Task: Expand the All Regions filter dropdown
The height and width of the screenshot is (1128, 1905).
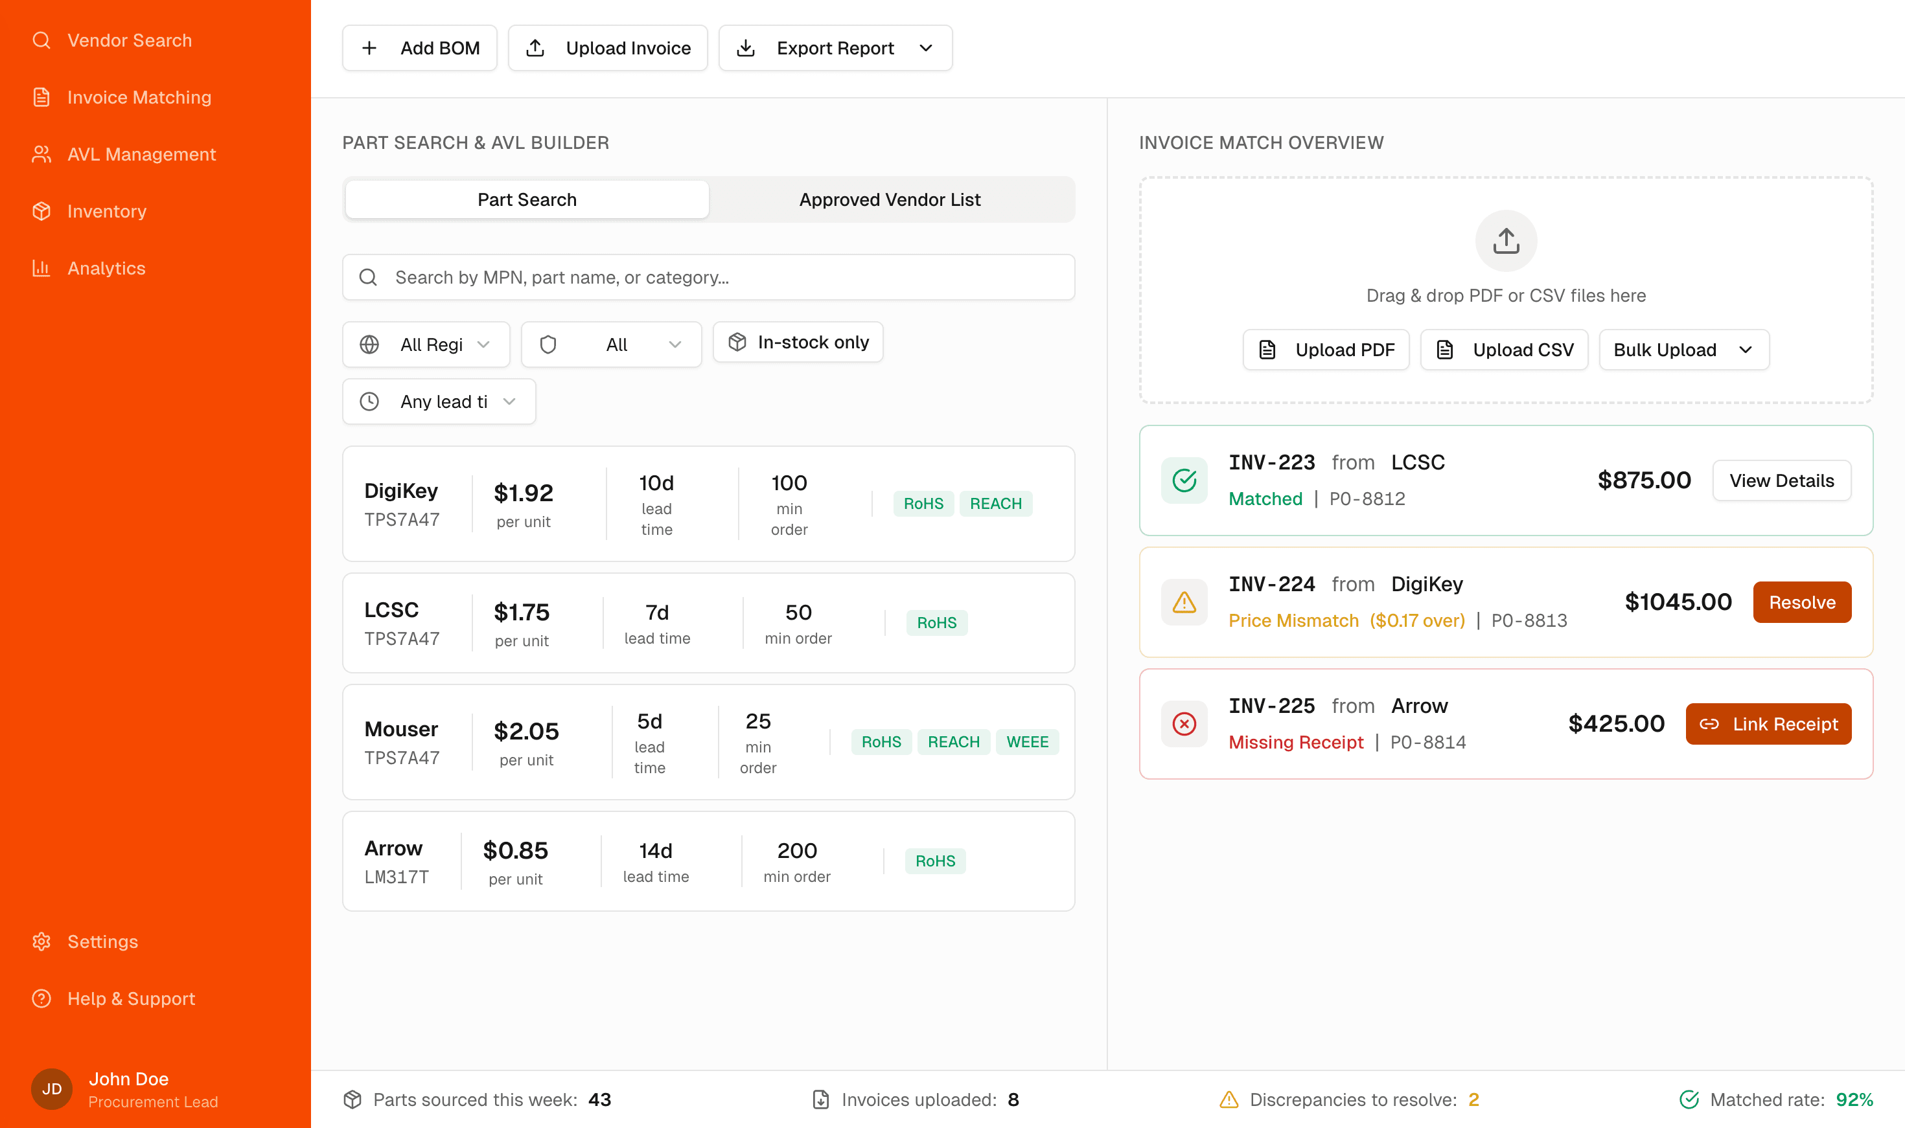Action: [426, 344]
